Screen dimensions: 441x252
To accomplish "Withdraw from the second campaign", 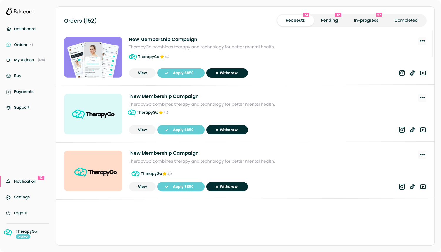I will click(227, 130).
